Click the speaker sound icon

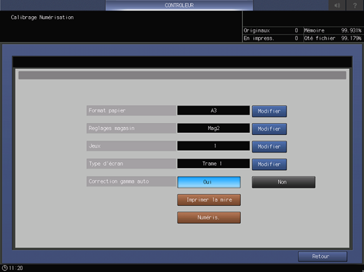click(337, 5)
